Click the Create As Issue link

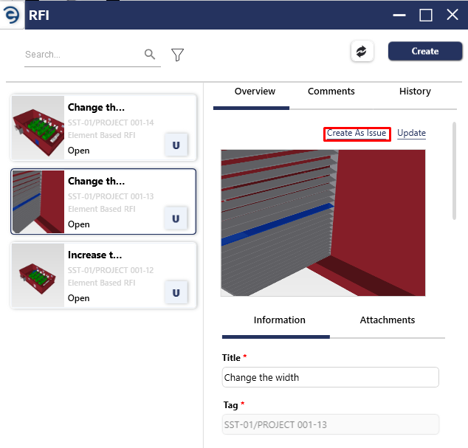click(x=357, y=133)
